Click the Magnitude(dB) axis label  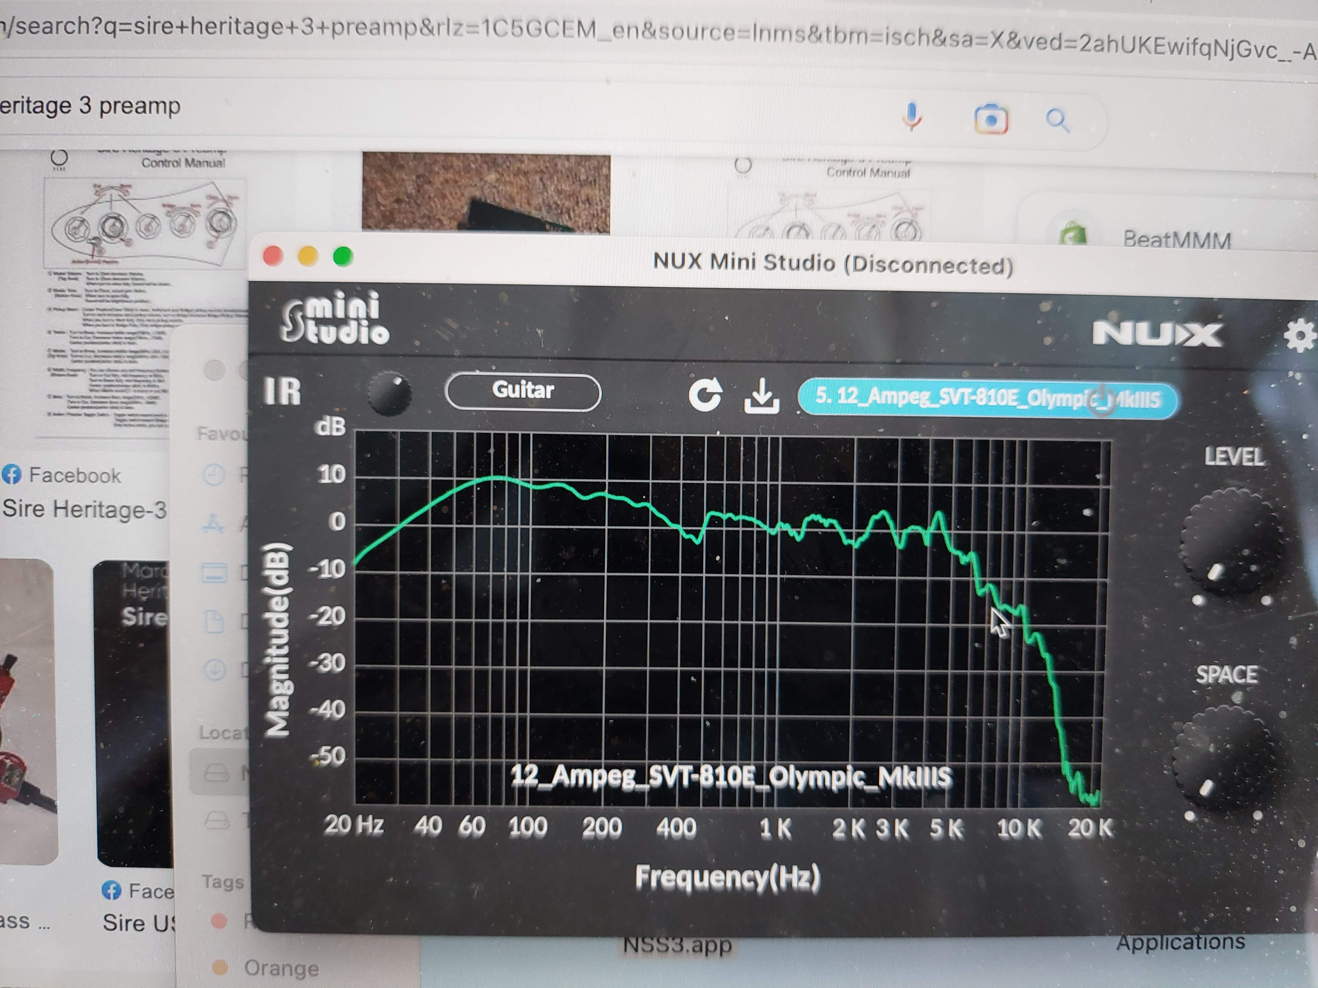[278, 640]
